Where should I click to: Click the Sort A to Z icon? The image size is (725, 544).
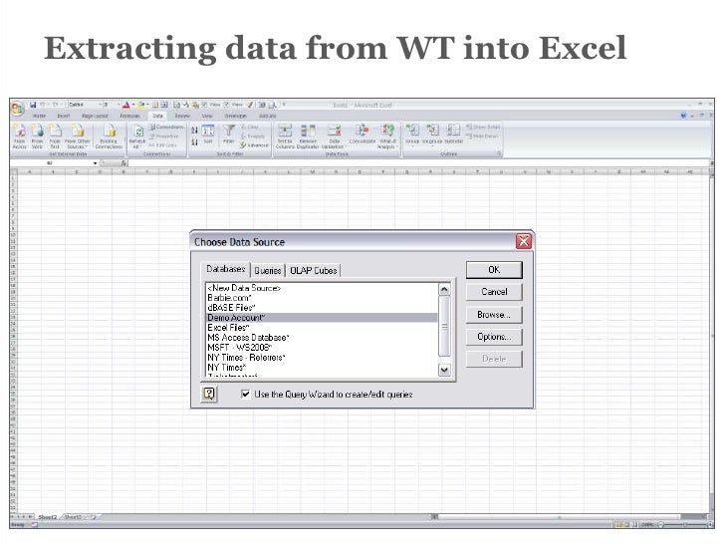pyautogui.click(x=194, y=131)
